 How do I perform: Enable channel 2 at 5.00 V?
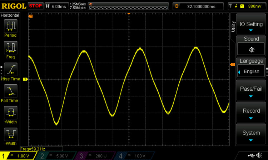coord(57,156)
